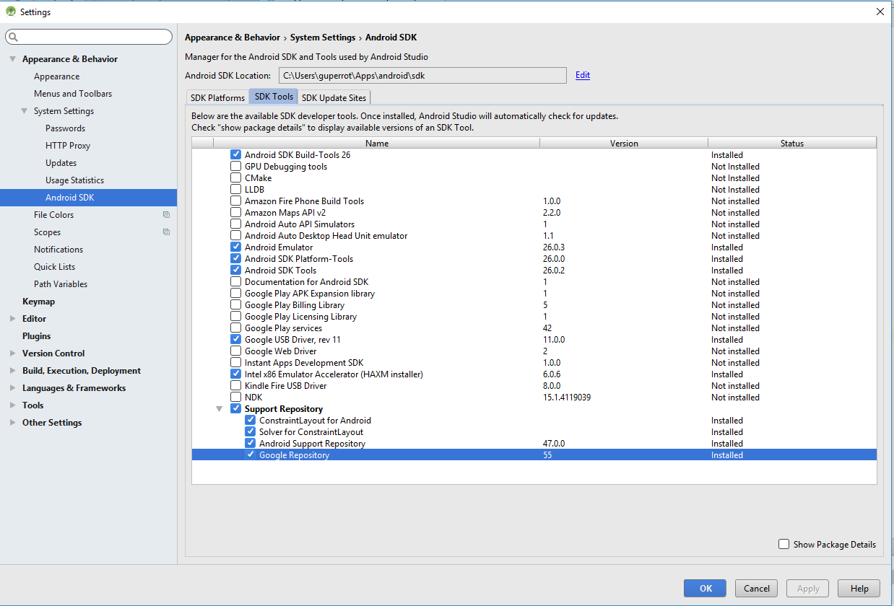Viewport: 894px width, 606px height.
Task: Select the Keymap settings page
Action: [x=38, y=302]
